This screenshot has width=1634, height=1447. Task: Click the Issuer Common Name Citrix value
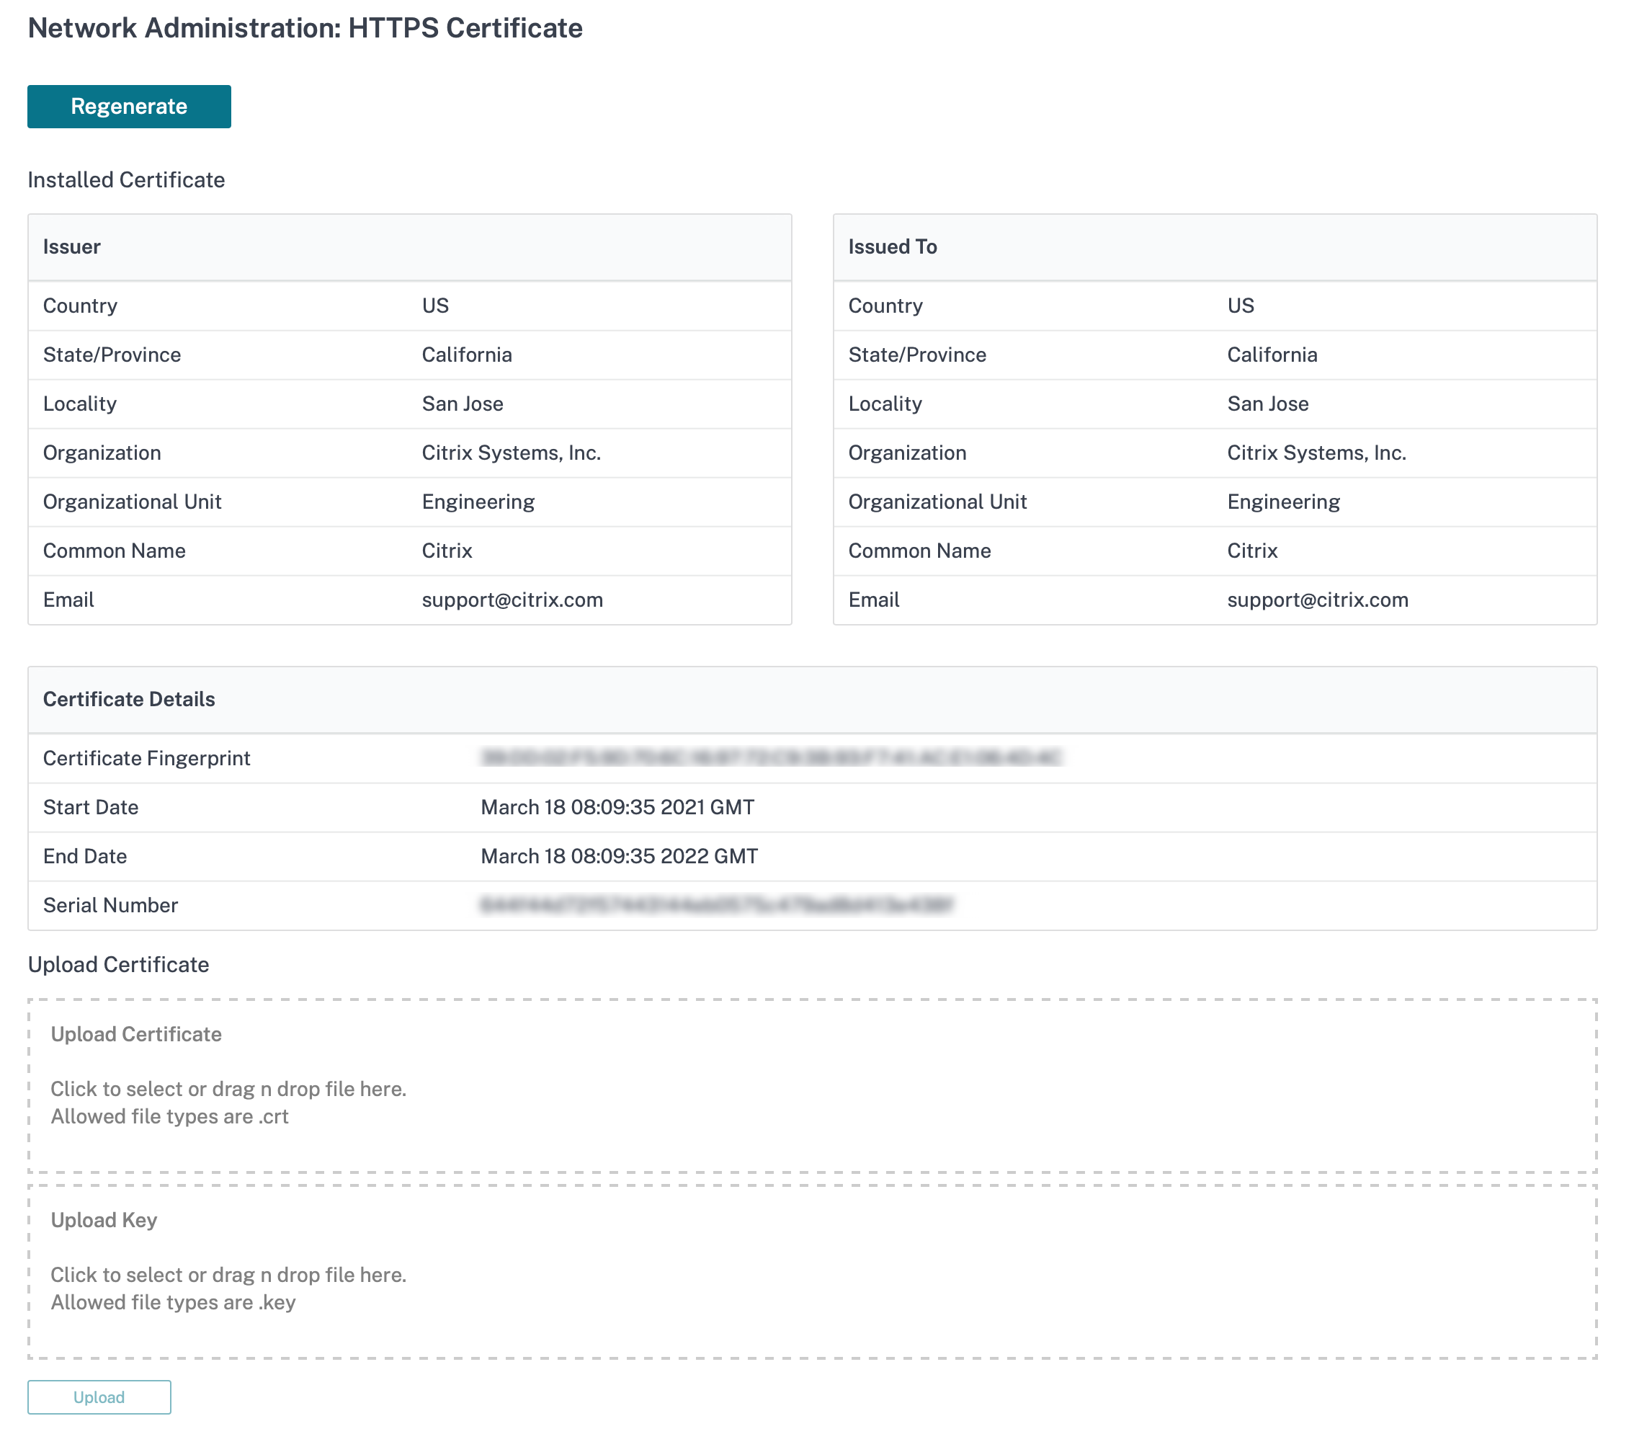pyautogui.click(x=447, y=551)
